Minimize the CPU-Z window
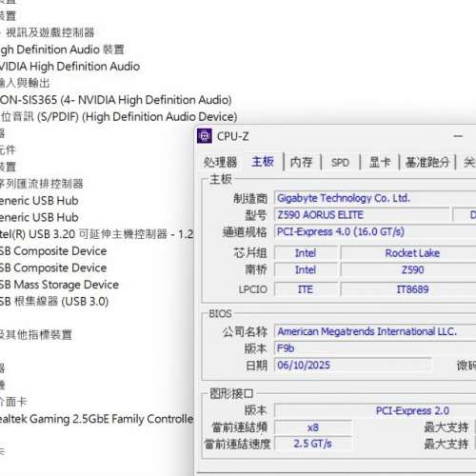This screenshot has width=476, height=476. pyautogui.click(x=458, y=136)
